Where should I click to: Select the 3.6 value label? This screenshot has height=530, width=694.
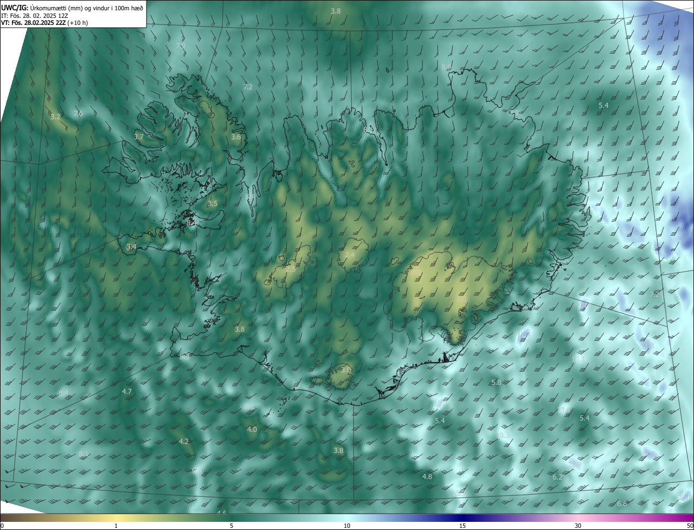coord(236,137)
